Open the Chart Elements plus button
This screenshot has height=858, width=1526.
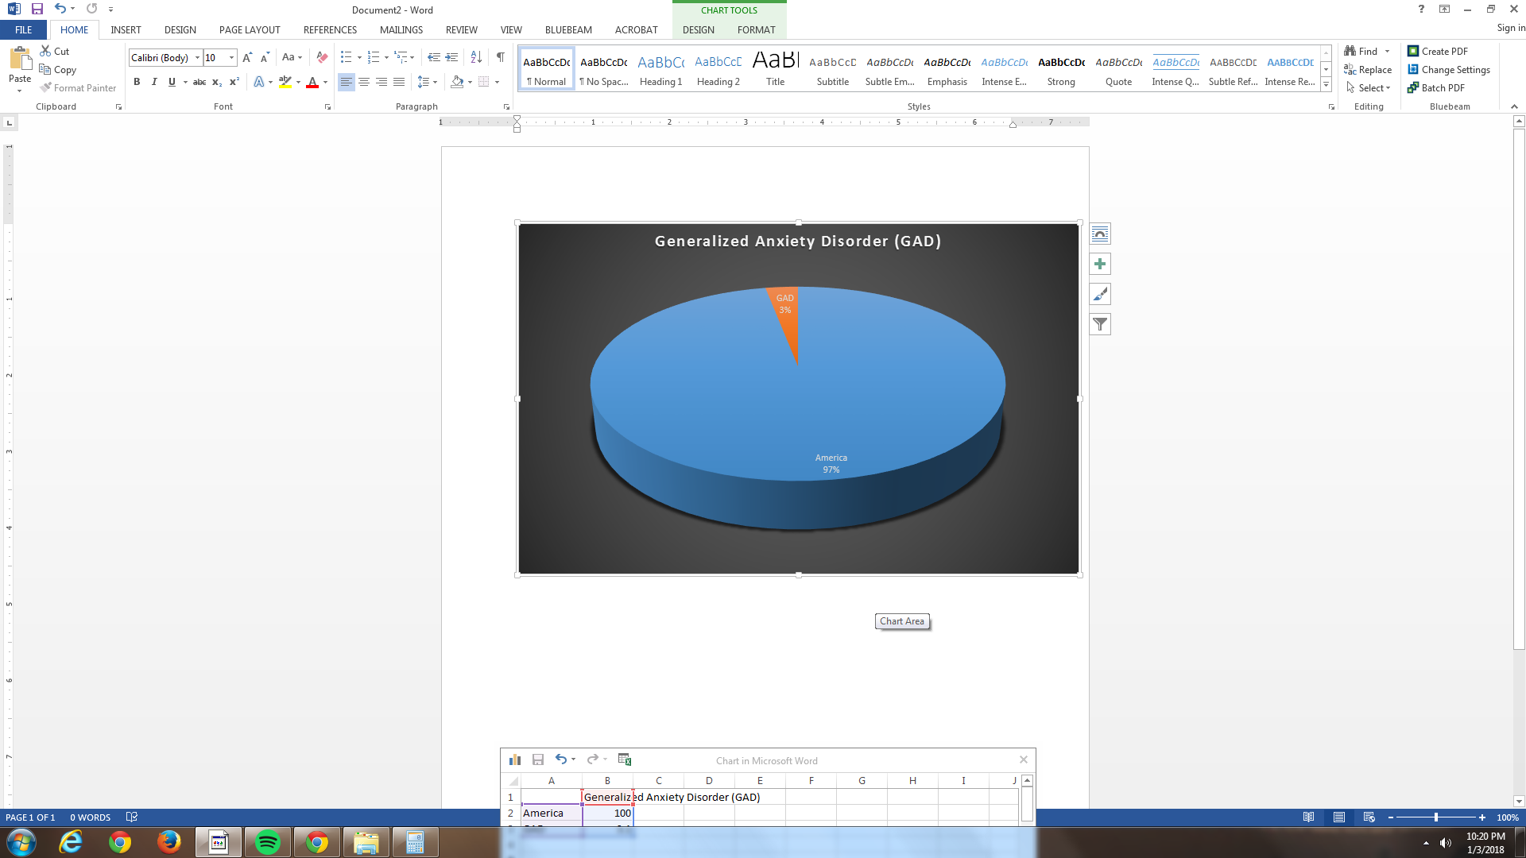(x=1100, y=264)
